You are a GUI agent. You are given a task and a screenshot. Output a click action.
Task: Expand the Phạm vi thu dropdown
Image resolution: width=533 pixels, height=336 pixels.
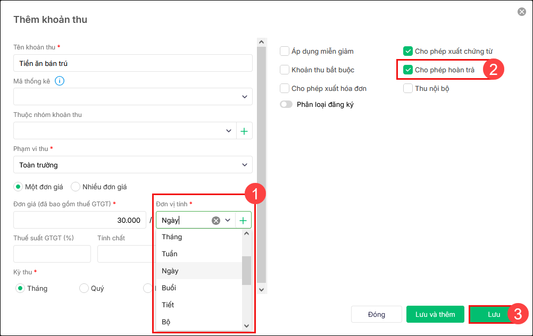click(x=133, y=165)
